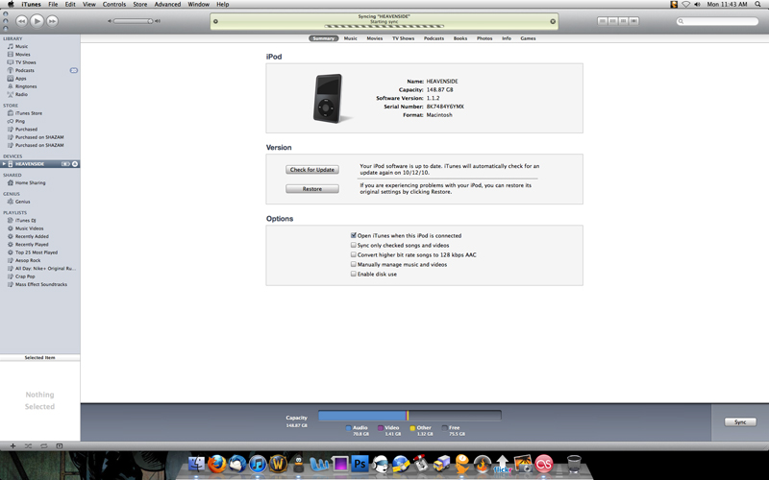Switch to list view

[x=603, y=21]
